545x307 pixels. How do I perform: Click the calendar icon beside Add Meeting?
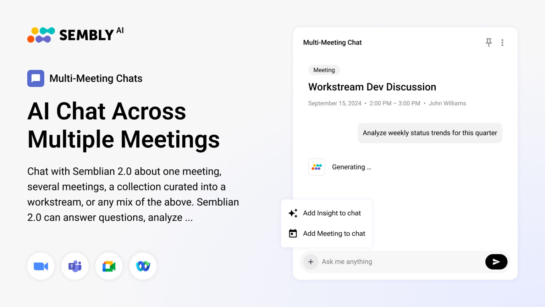(x=292, y=233)
